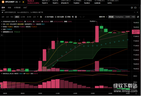Viewport: 141px width, 96px height.
Task: Collapse the VOL indicator row chevron
Action: point(2,24)
